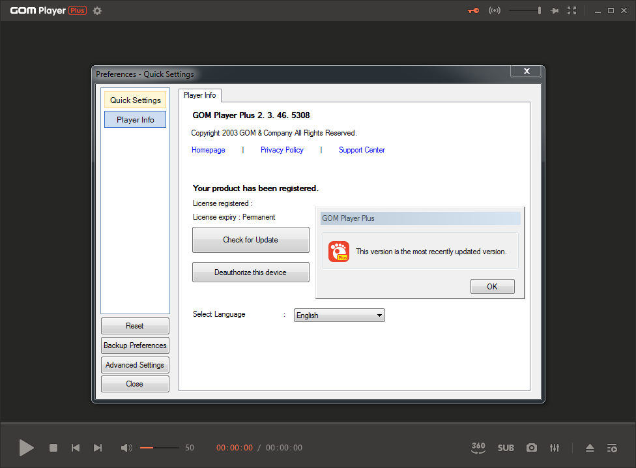The height and width of the screenshot is (468, 636).
Task: Click the 'License expiry : Permanent' text
Action: tap(234, 217)
